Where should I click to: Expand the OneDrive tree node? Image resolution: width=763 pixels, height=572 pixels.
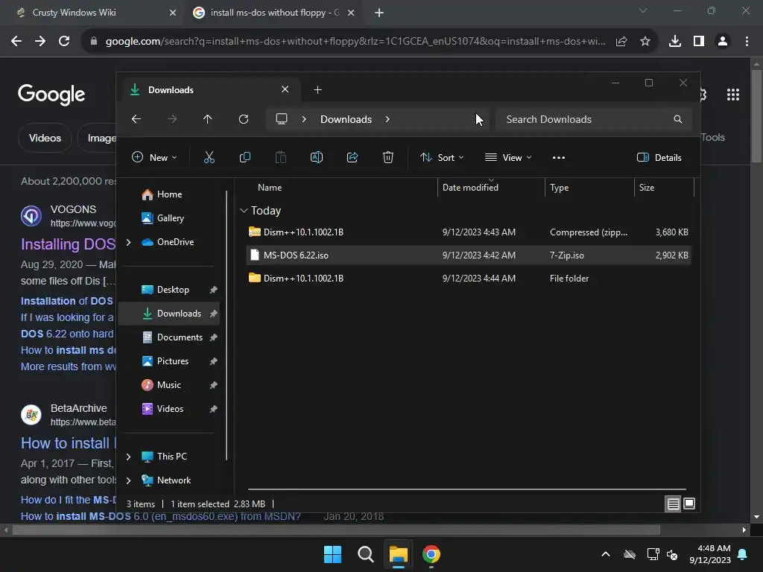click(128, 242)
